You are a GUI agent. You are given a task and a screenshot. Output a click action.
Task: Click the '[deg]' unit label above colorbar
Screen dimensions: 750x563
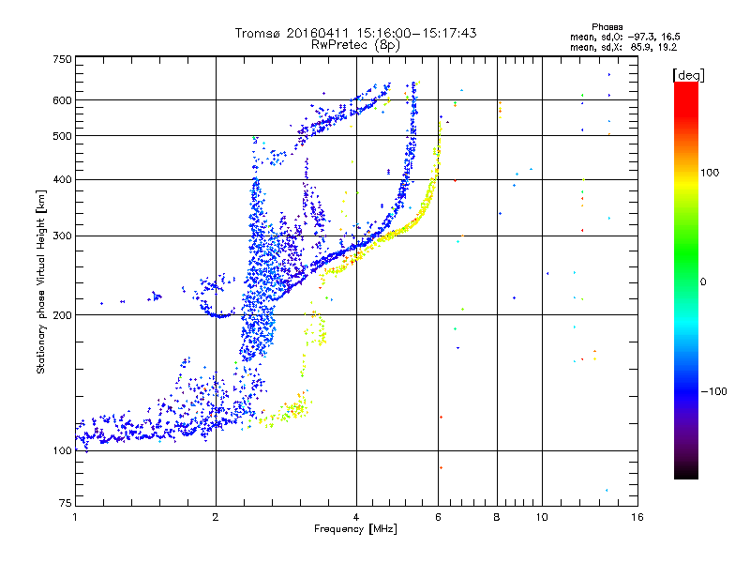(x=688, y=75)
